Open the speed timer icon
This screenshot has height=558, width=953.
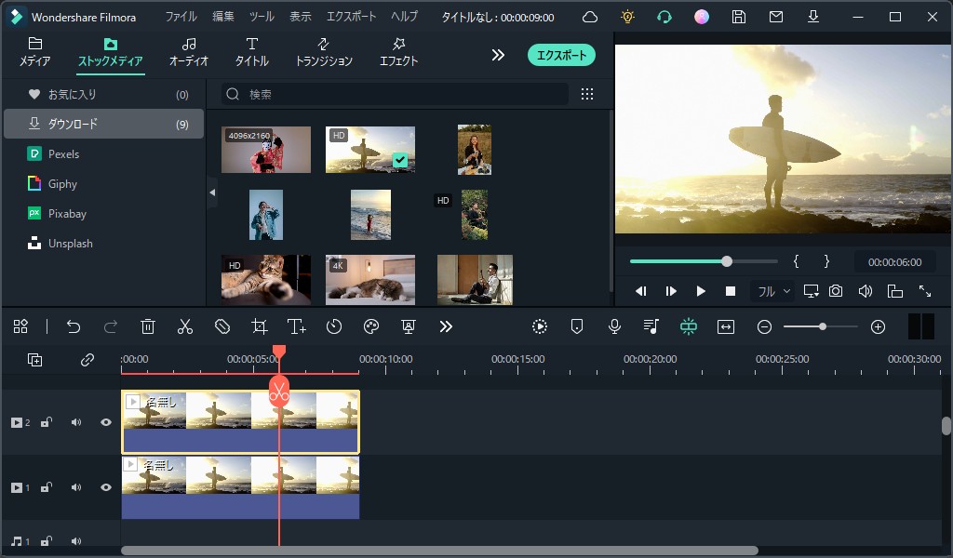pyautogui.click(x=334, y=326)
